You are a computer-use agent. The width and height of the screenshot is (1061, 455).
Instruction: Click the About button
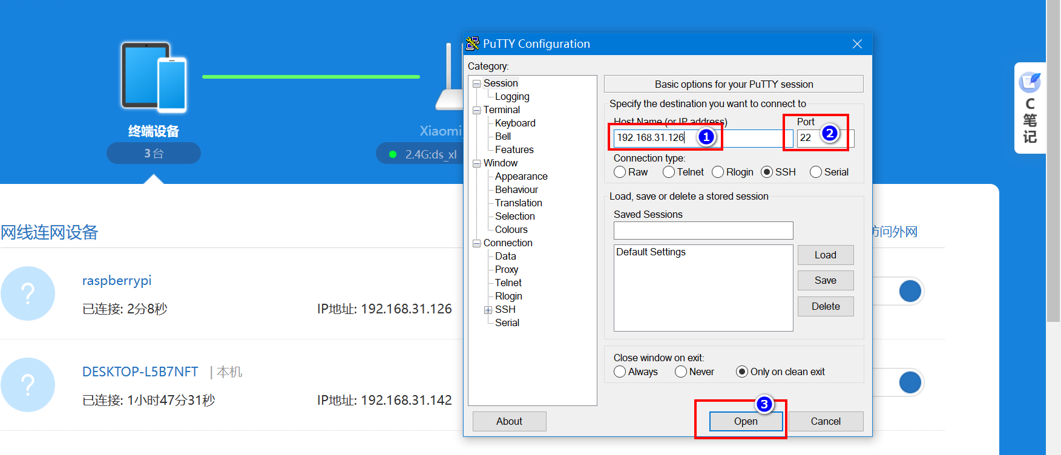(509, 421)
